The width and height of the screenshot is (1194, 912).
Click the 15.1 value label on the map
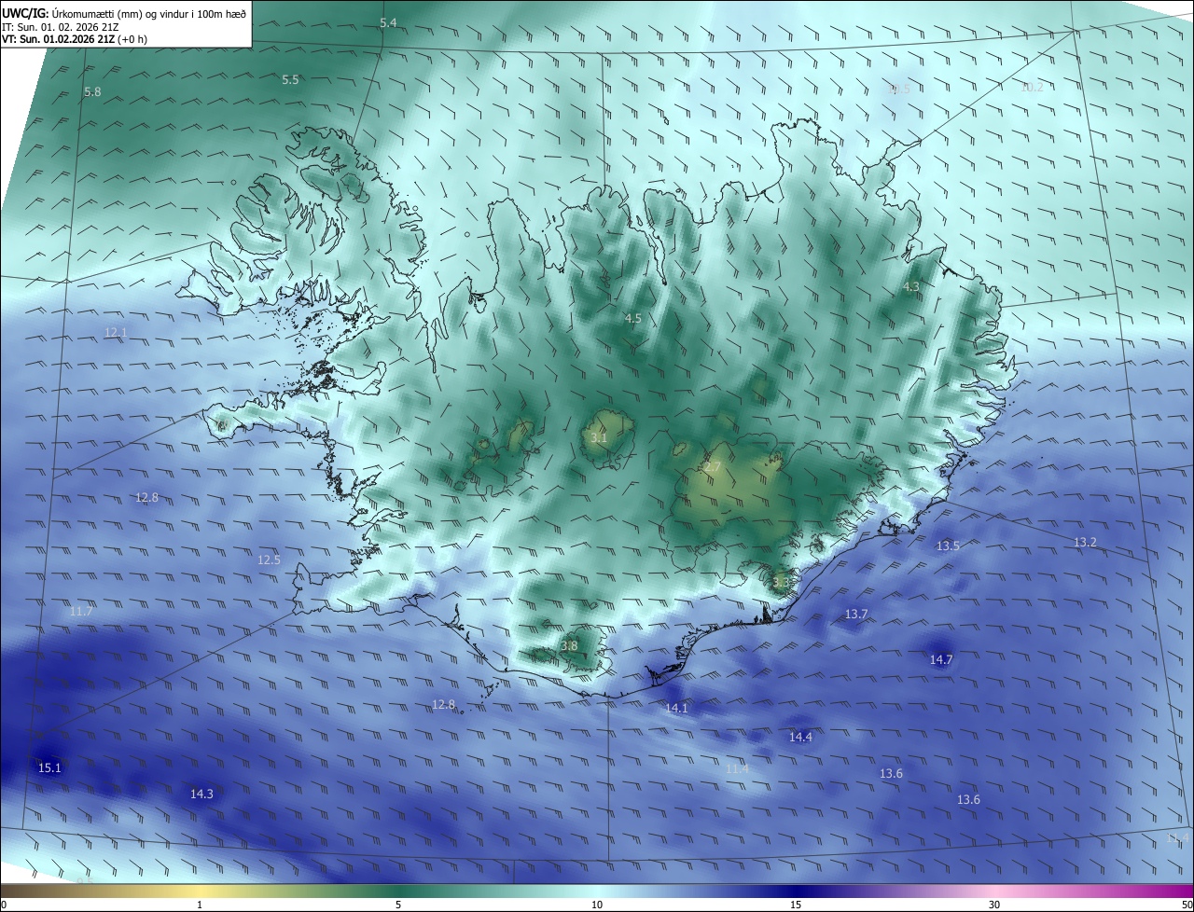(x=49, y=767)
